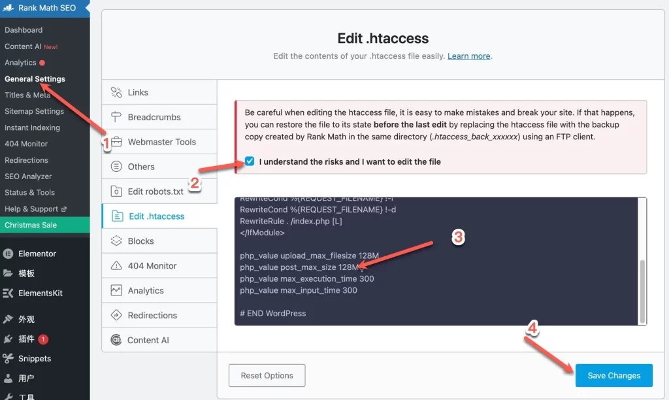This screenshot has width=669, height=400.
Task: Click the Breadcrumbs signpost icon
Action: (x=116, y=117)
